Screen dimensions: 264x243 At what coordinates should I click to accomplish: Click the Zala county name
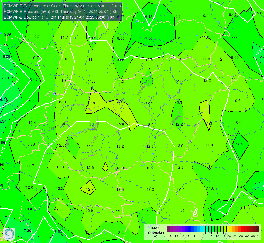pos(68,143)
